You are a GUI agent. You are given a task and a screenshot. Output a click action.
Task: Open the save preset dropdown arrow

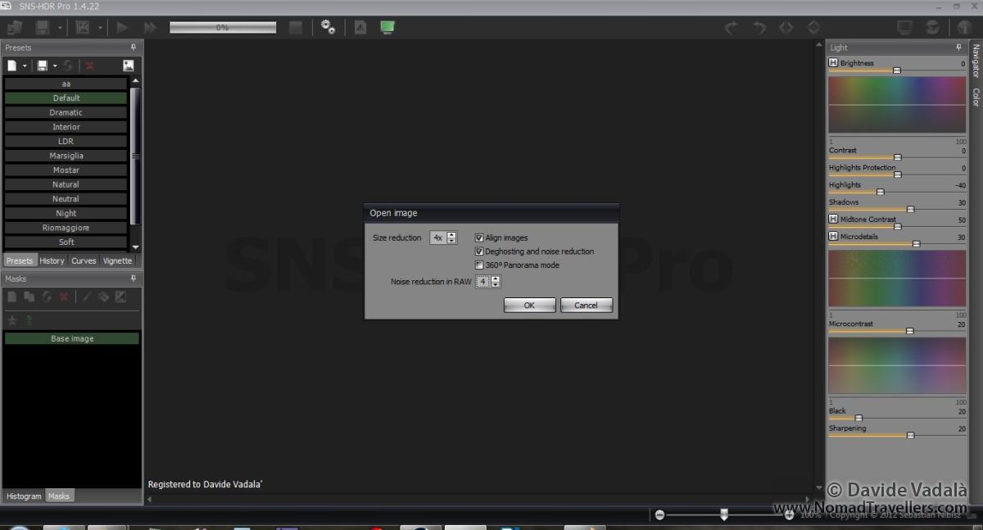coord(55,66)
